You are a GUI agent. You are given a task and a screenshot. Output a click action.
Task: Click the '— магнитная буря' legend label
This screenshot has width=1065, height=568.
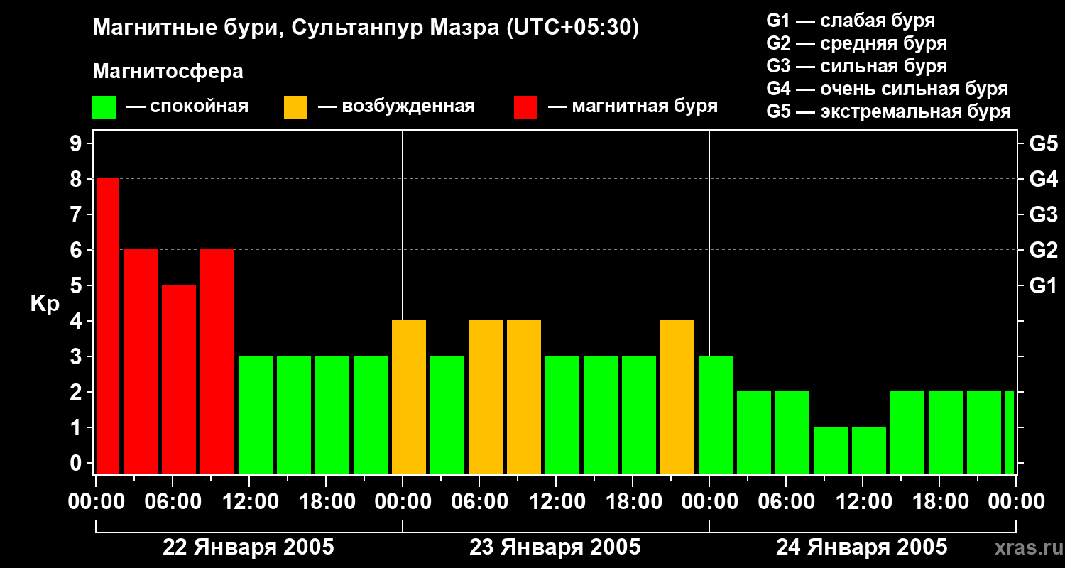tap(633, 107)
